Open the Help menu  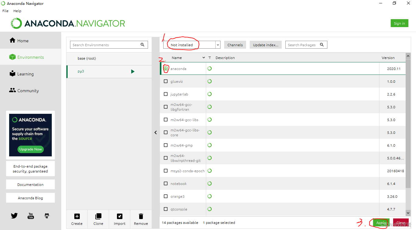pyautogui.click(x=17, y=11)
